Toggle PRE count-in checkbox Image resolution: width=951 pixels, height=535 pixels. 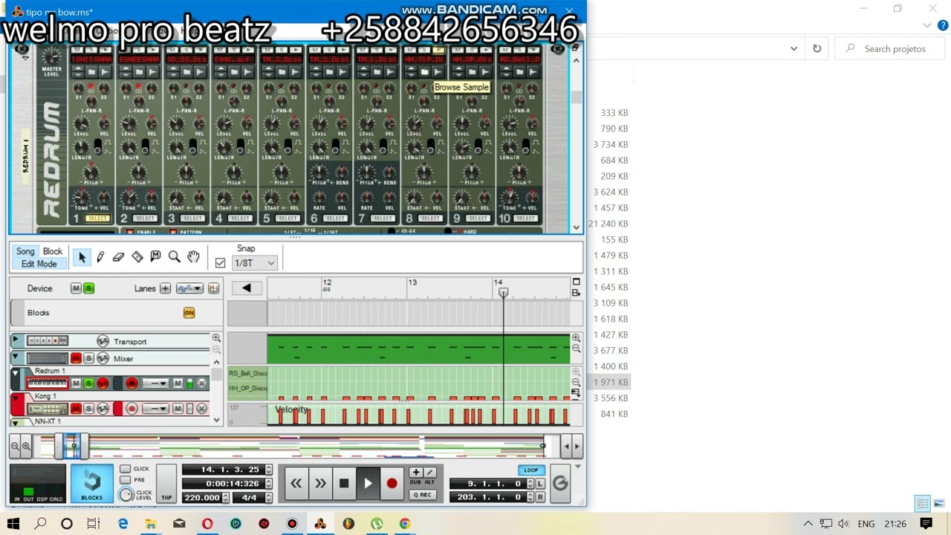[x=125, y=480]
